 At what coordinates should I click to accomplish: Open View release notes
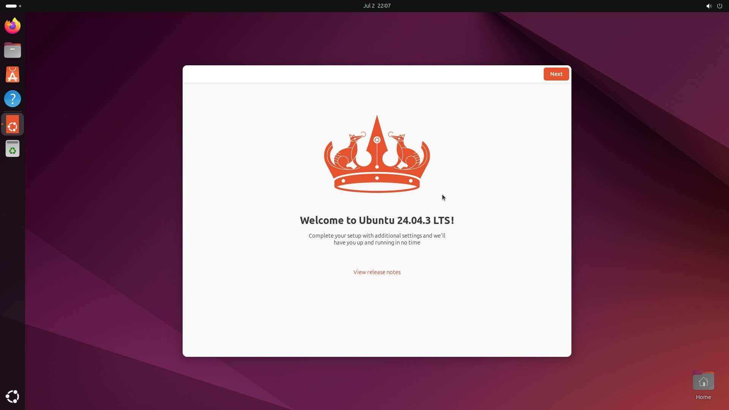(x=376, y=272)
